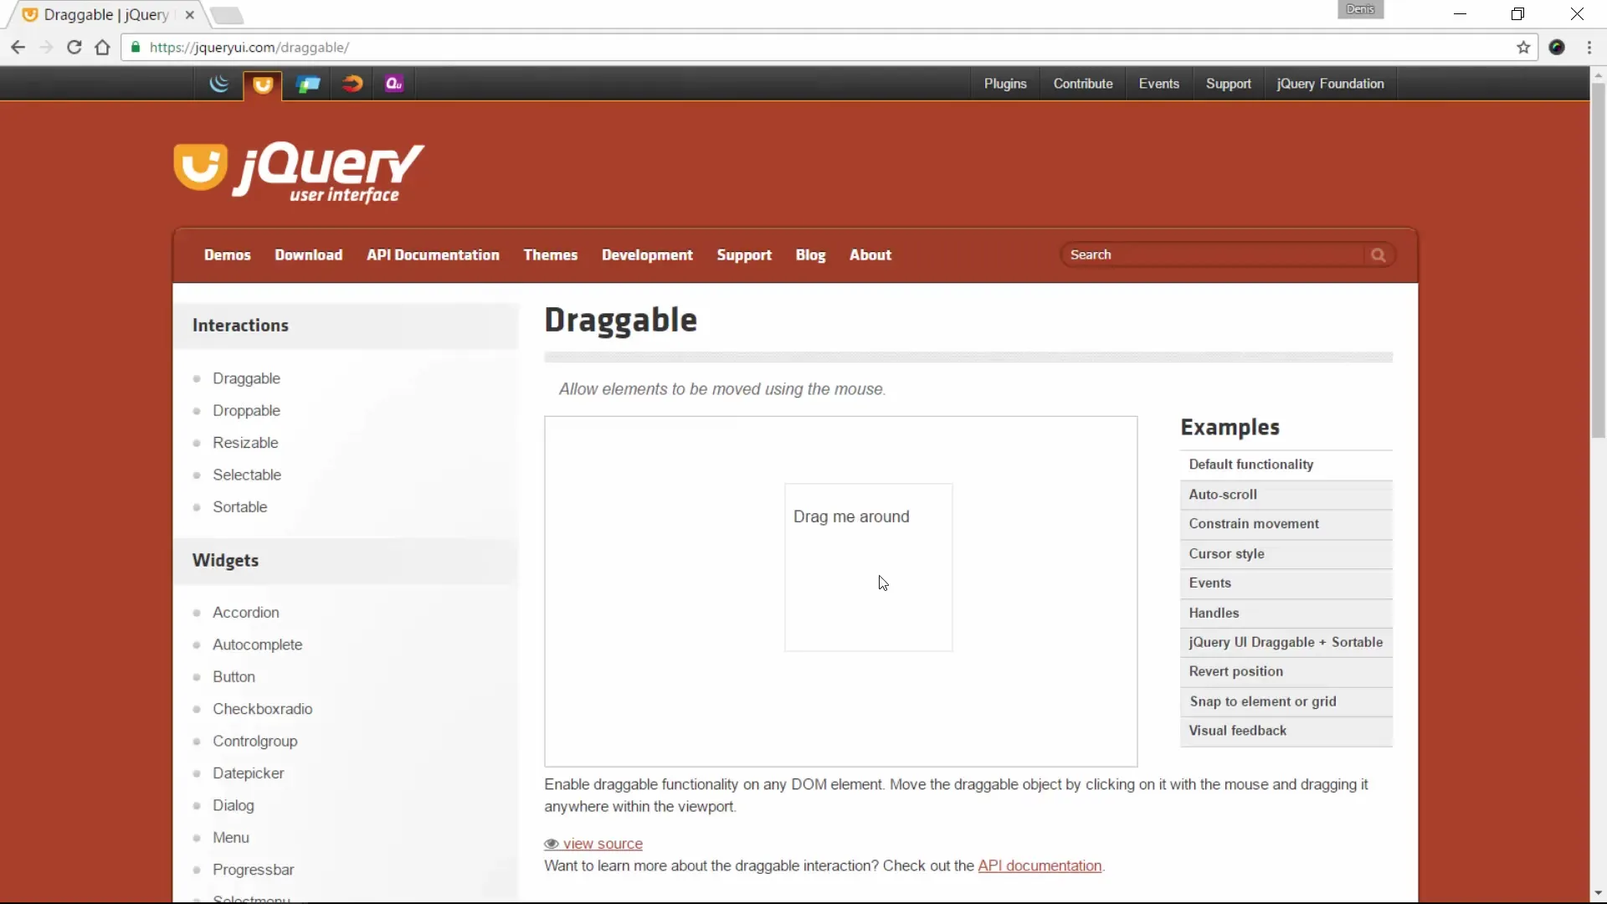Click the search magnifier icon
Viewport: 1607px width, 904px height.
pyautogui.click(x=1378, y=255)
